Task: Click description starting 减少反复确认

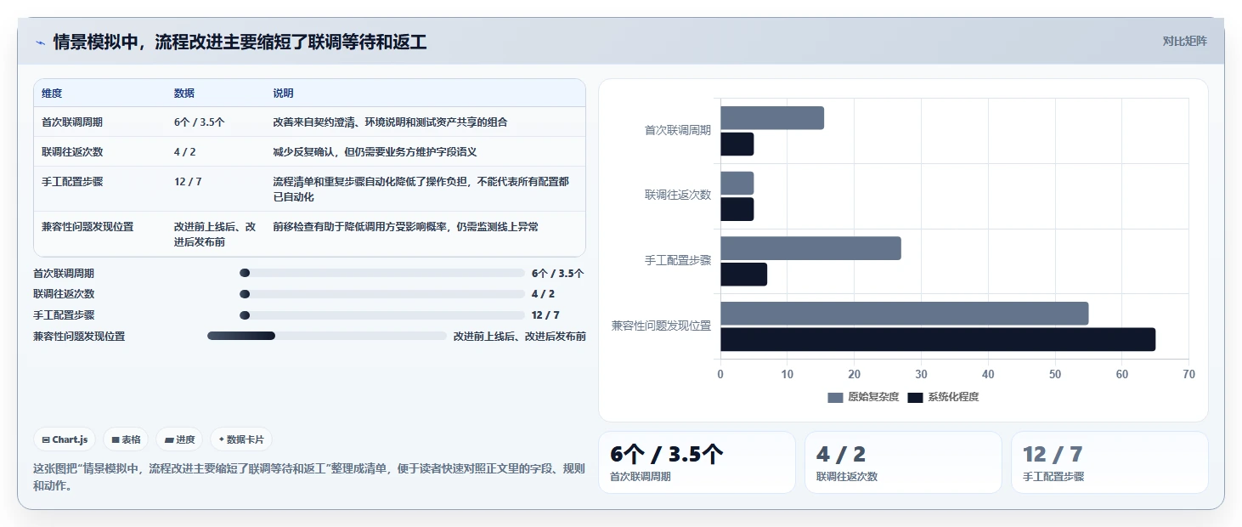Action: (x=375, y=152)
